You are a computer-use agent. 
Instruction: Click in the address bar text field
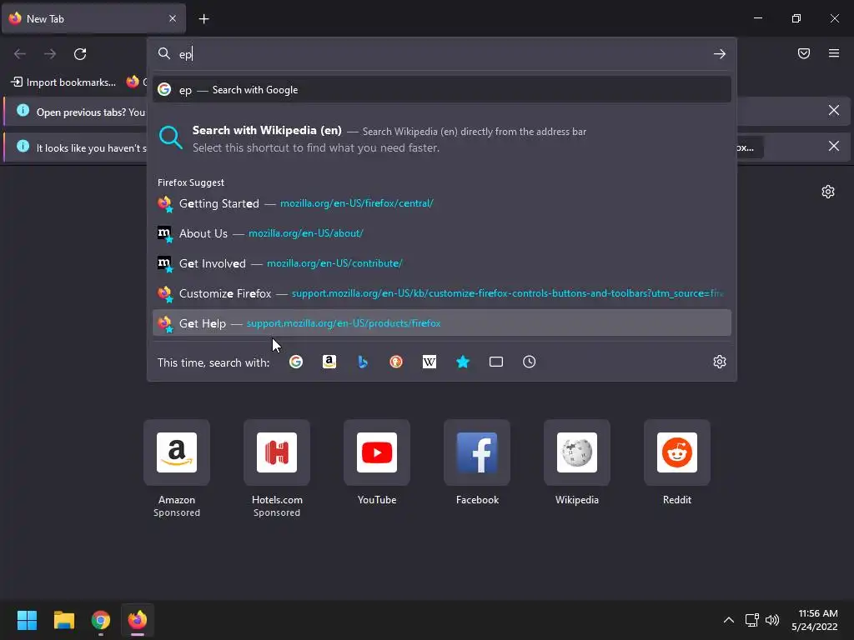point(441,54)
